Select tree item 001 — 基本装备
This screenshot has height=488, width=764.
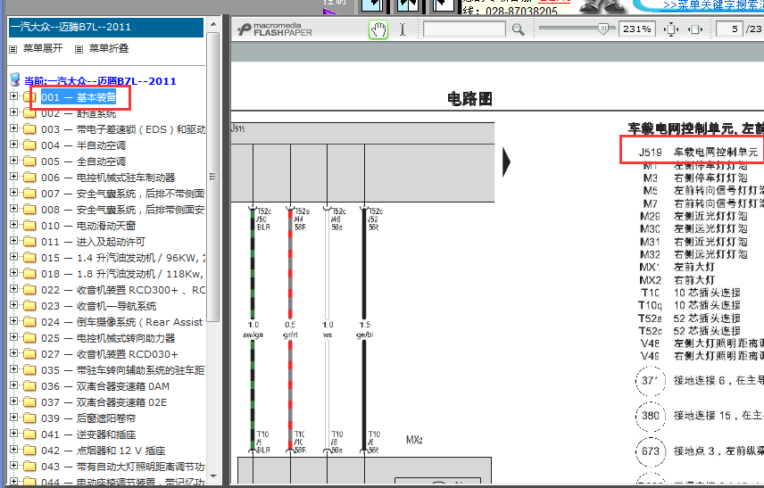[x=79, y=97]
